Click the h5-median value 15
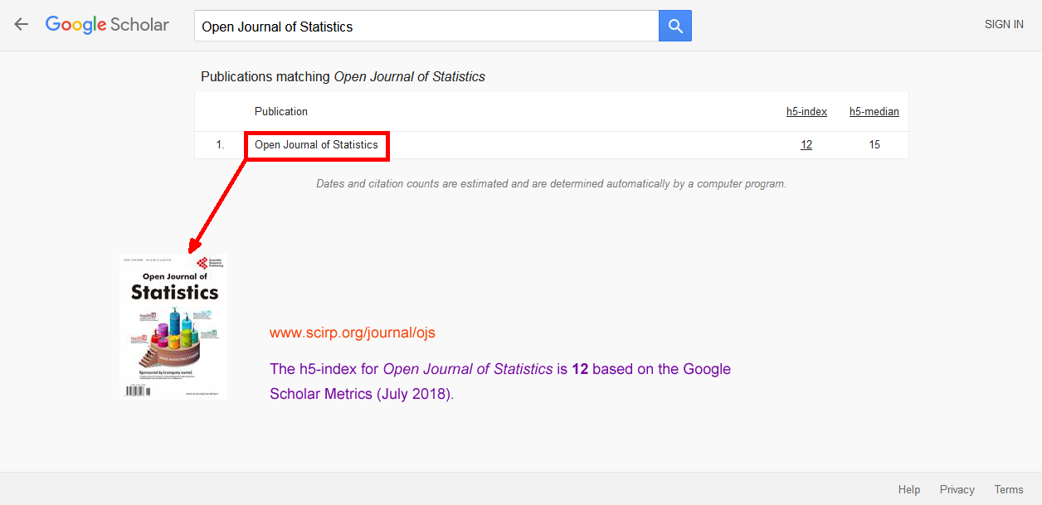Screen dimensions: 1042x505 click(874, 145)
